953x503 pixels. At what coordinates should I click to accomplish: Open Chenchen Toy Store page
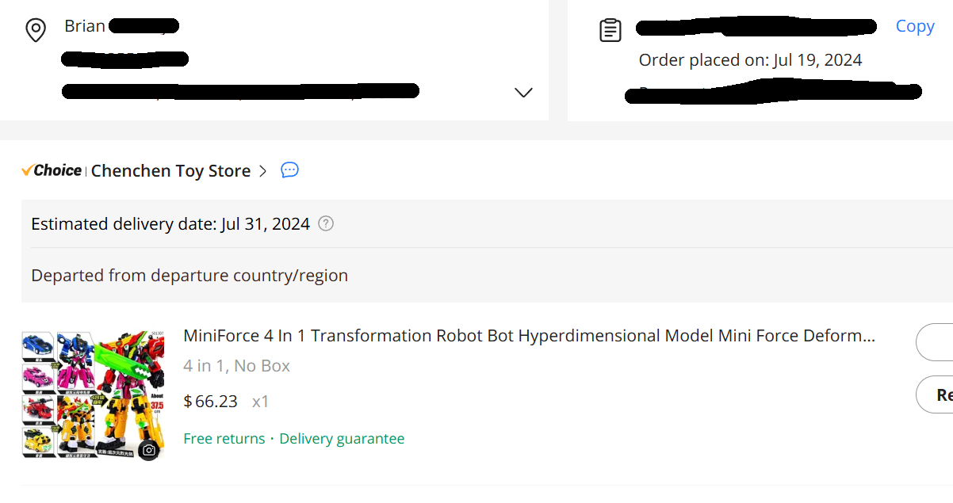(x=170, y=170)
